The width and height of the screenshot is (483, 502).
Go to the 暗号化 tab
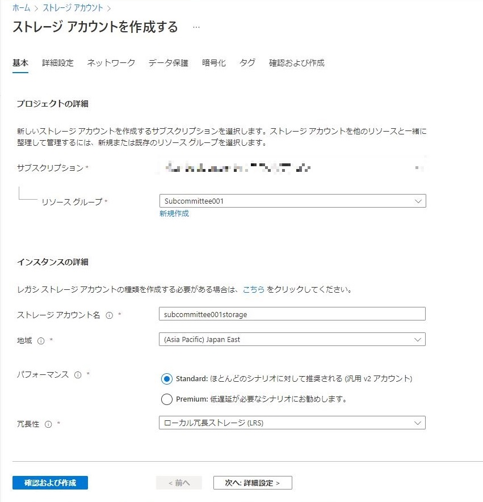coord(214,63)
